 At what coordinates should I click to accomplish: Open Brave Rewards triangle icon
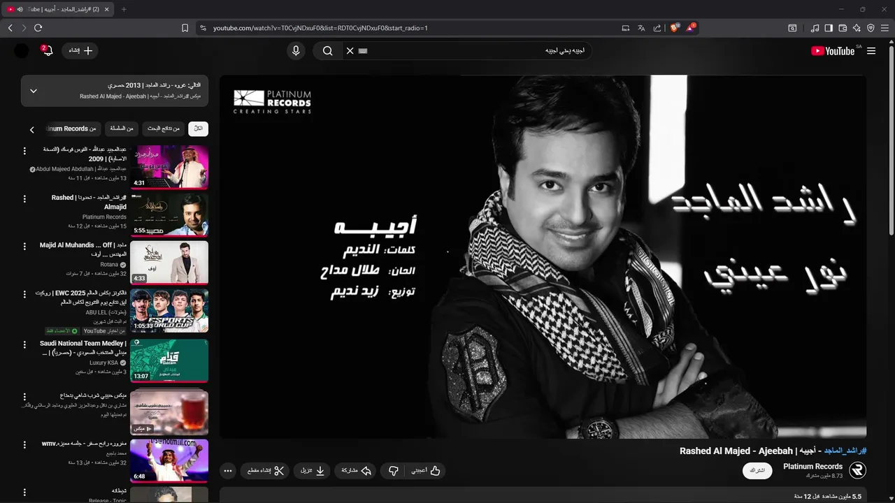tap(691, 28)
